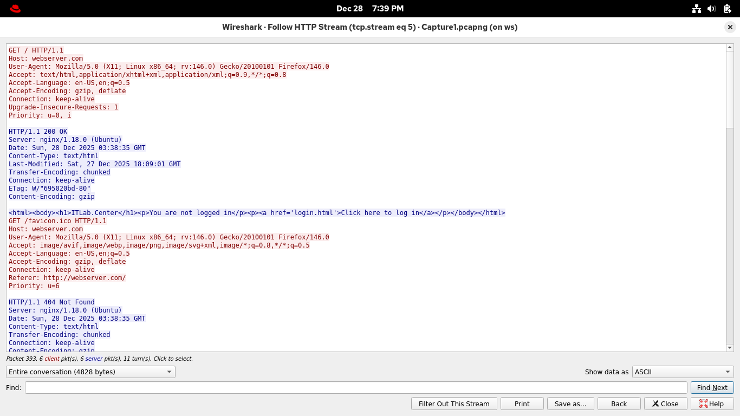Click the scrollbar down arrow
The height and width of the screenshot is (416, 740).
(730, 348)
